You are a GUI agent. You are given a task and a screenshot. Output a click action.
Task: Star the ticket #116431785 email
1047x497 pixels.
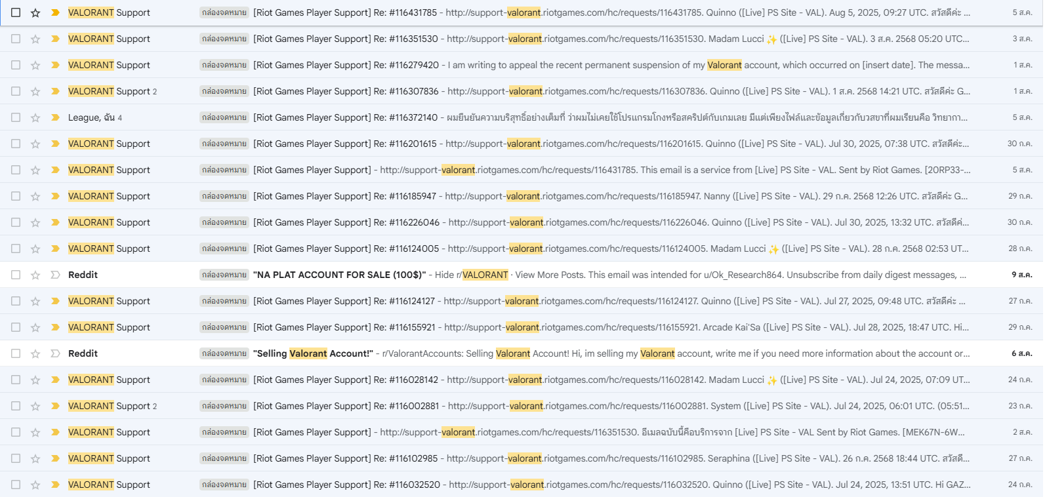35,12
